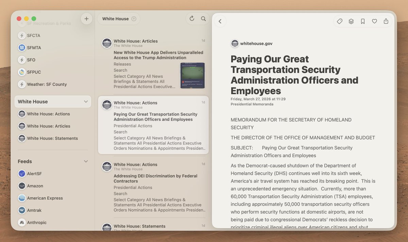The width and height of the screenshot is (408, 242).
Task: Select the White House folder row
Action: tap(53, 101)
